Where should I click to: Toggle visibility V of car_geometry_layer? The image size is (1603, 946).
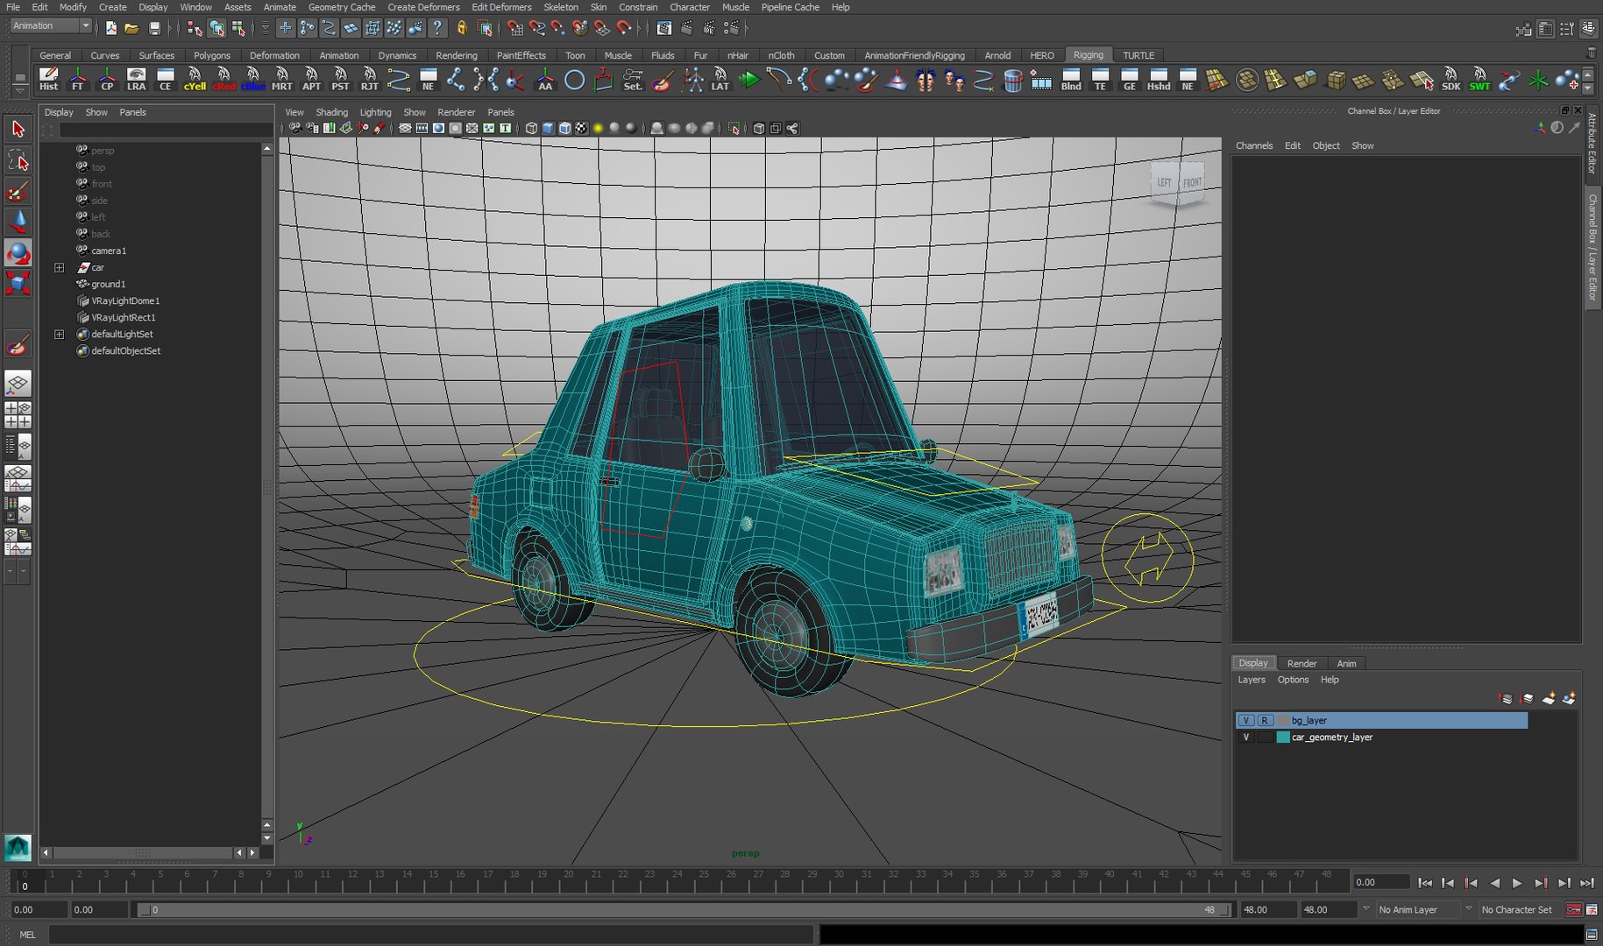point(1245,737)
